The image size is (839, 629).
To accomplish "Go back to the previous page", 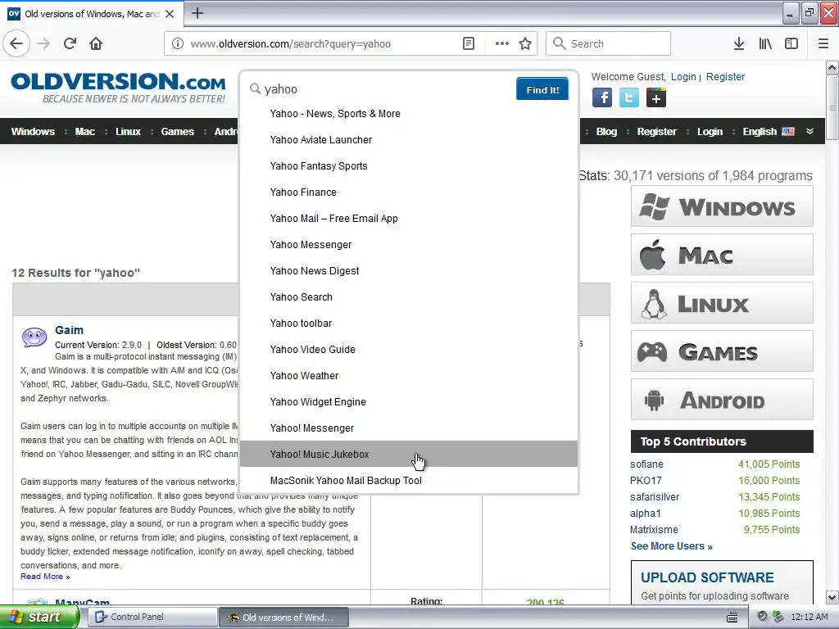I will pyautogui.click(x=16, y=43).
